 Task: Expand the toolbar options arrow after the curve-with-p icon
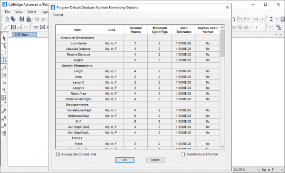tap(27, 27)
